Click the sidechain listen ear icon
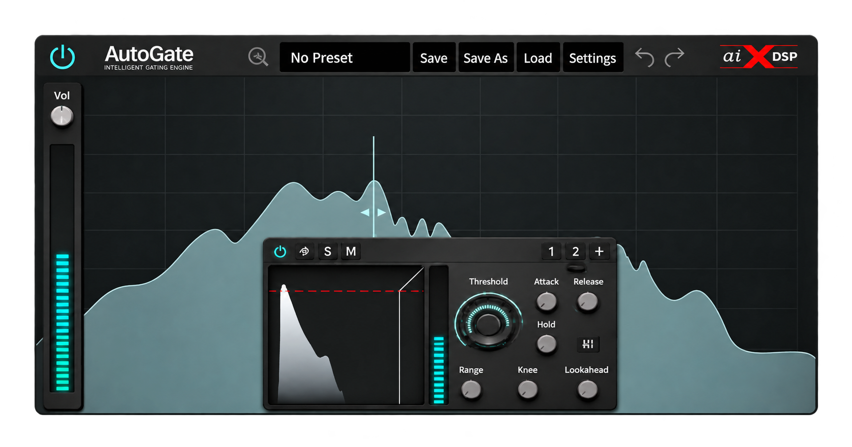Screen dimensions: 852x447 coord(304,251)
